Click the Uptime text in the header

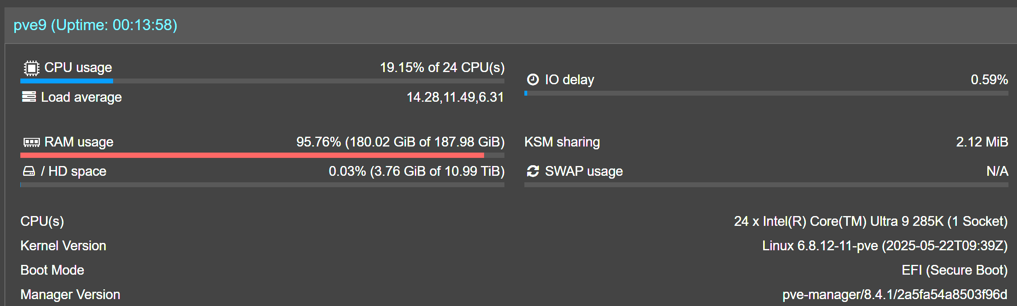[x=116, y=25]
